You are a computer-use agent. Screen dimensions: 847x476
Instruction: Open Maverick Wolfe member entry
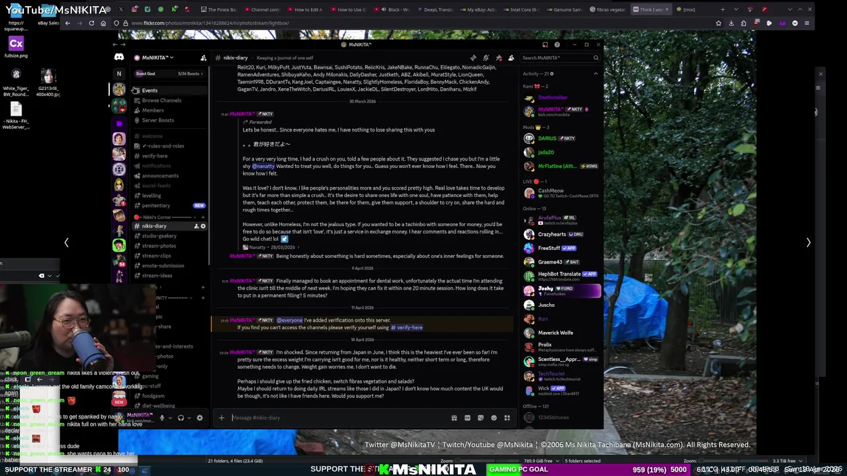point(562,333)
